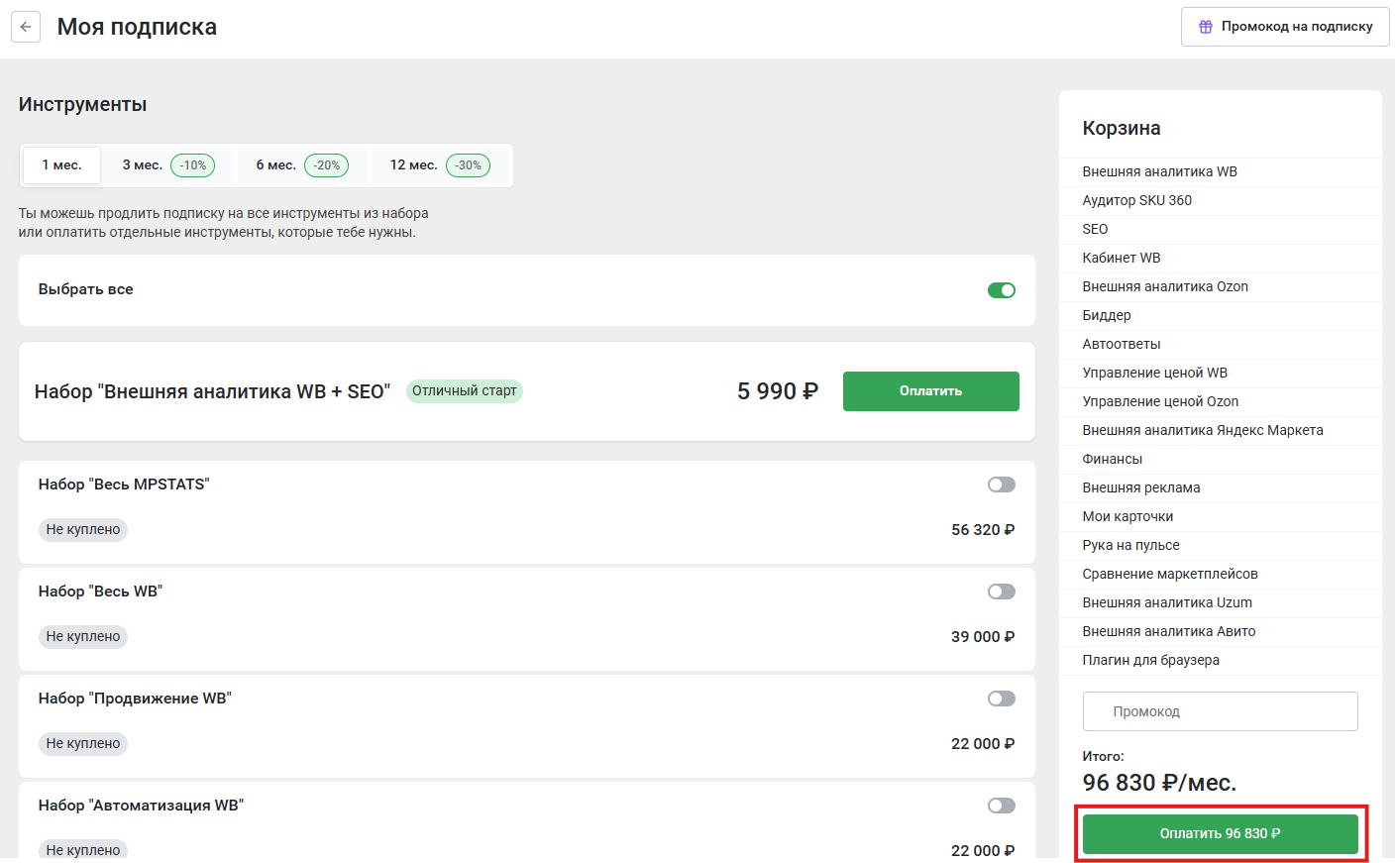Click the Промокод input field in cart
The image size is (1395, 863).
[1221, 711]
